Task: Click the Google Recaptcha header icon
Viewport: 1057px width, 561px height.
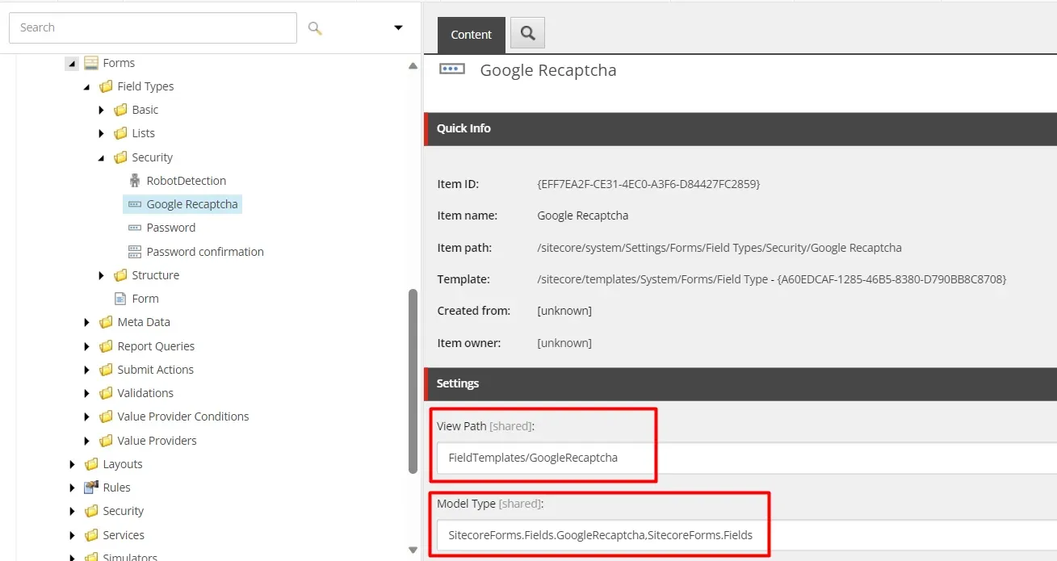Action: click(x=452, y=69)
